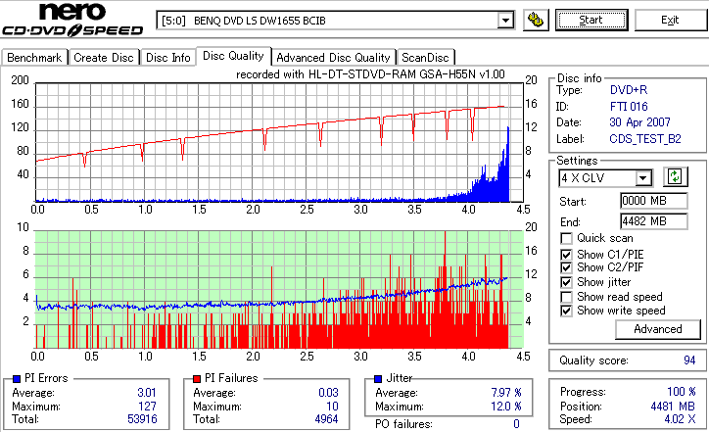The width and height of the screenshot is (709, 432).
Task: Open the 4 X CLV speed dropdown
Action: click(642, 178)
